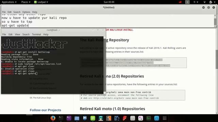Screen dimensions: 218x122
Task: Open Leafpad File menu
Action: (4, 12)
